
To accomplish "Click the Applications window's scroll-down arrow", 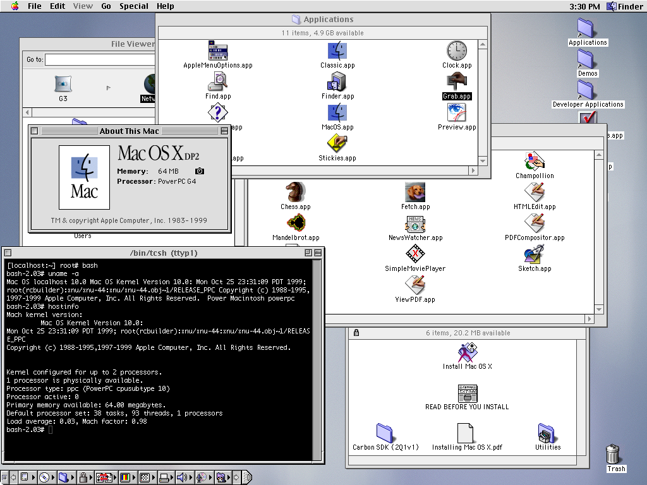I will (483, 161).
